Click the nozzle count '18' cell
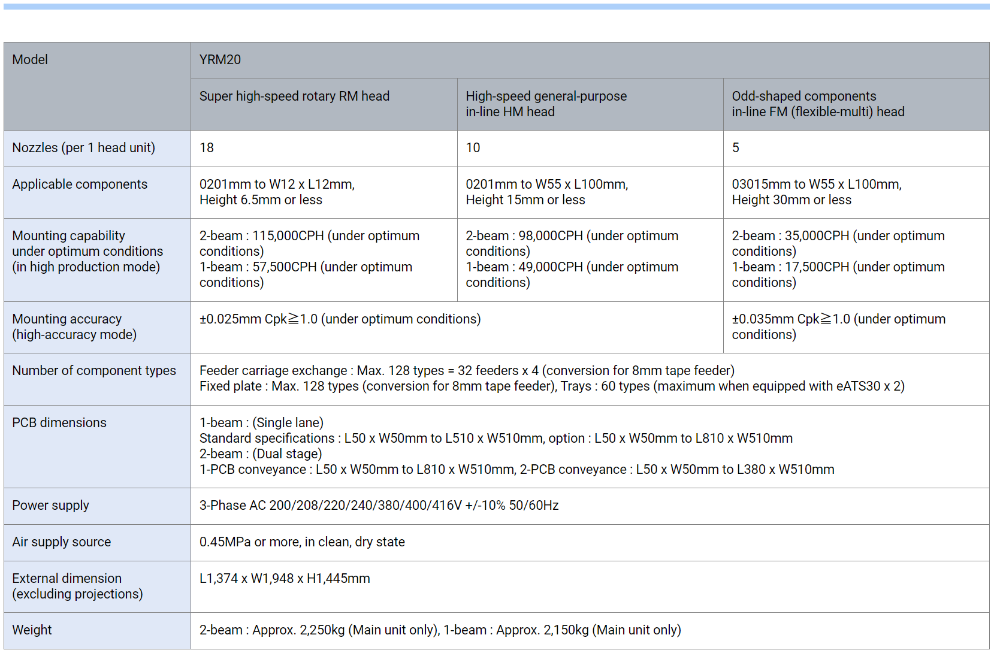 click(324, 149)
